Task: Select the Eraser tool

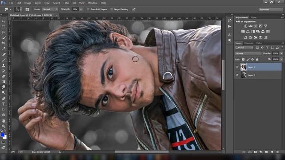Action: tap(4, 76)
